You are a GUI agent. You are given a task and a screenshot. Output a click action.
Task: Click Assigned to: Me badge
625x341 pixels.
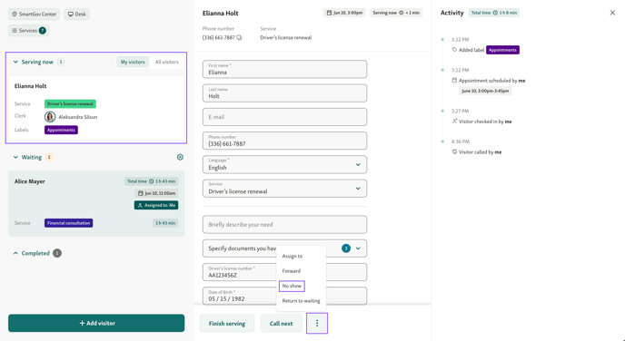(x=156, y=205)
